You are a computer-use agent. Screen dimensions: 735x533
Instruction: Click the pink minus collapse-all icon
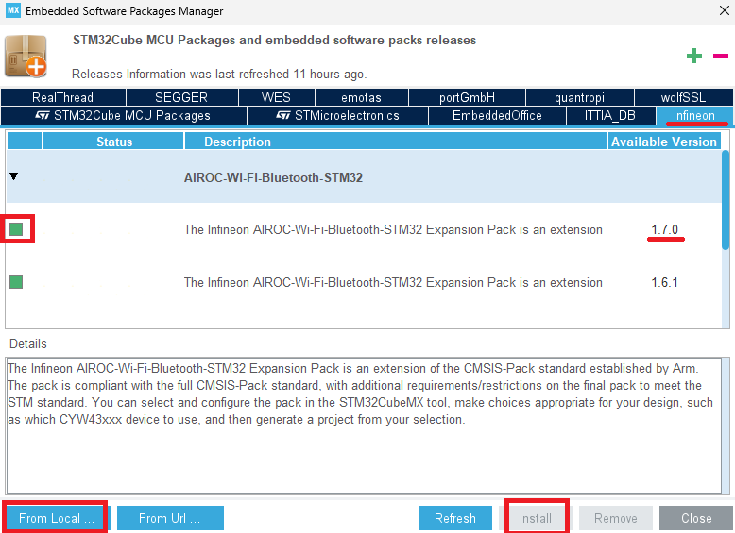pos(721,56)
